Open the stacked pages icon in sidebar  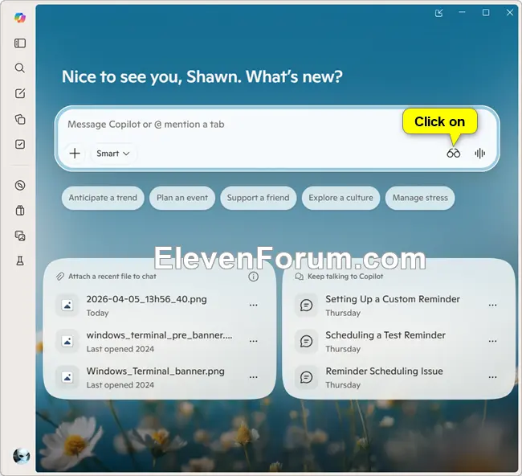[20, 119]
